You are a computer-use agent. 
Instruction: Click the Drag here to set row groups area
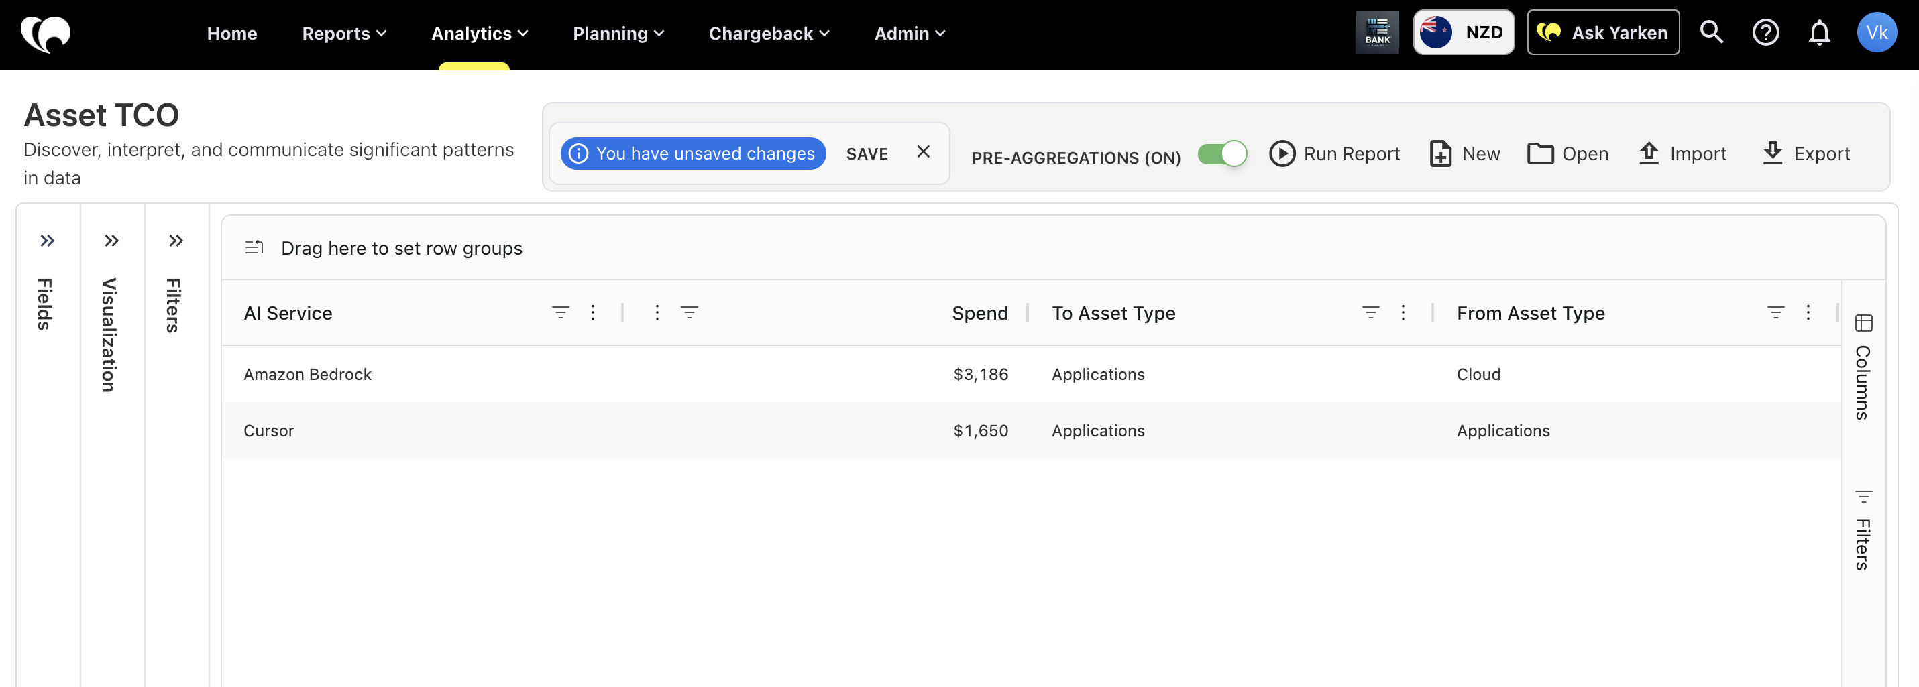pos(1052,248)
